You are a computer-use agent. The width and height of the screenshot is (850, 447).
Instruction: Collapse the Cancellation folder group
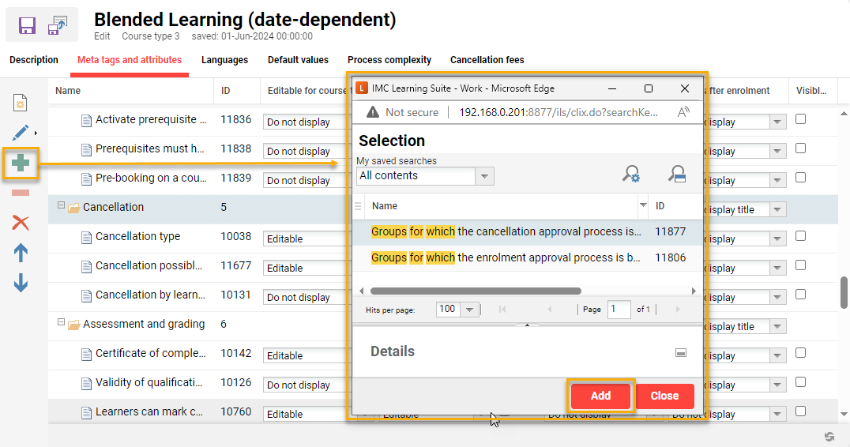coord(60,205)
